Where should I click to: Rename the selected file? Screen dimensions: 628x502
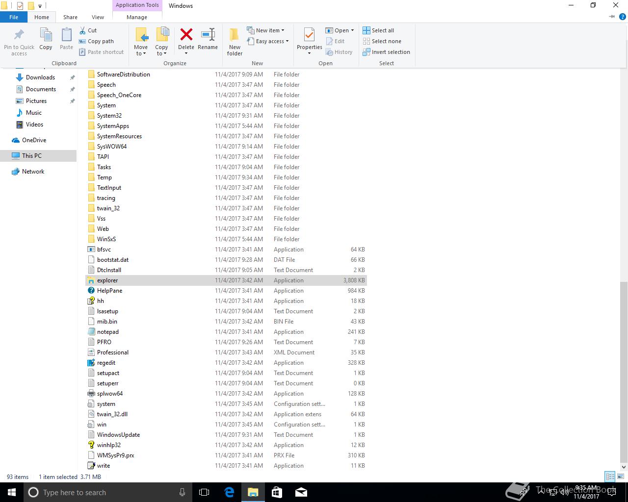(x=208, y=39)
